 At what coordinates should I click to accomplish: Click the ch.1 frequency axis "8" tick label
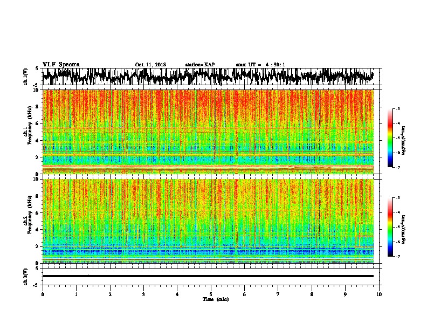point(37,107)
